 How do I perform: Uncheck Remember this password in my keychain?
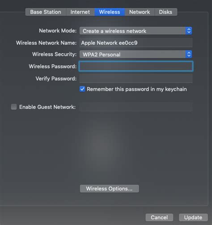tap(82, 89)
